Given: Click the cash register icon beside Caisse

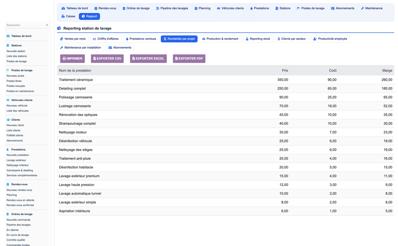Looking at the screenshot, I should click(63, 16).
